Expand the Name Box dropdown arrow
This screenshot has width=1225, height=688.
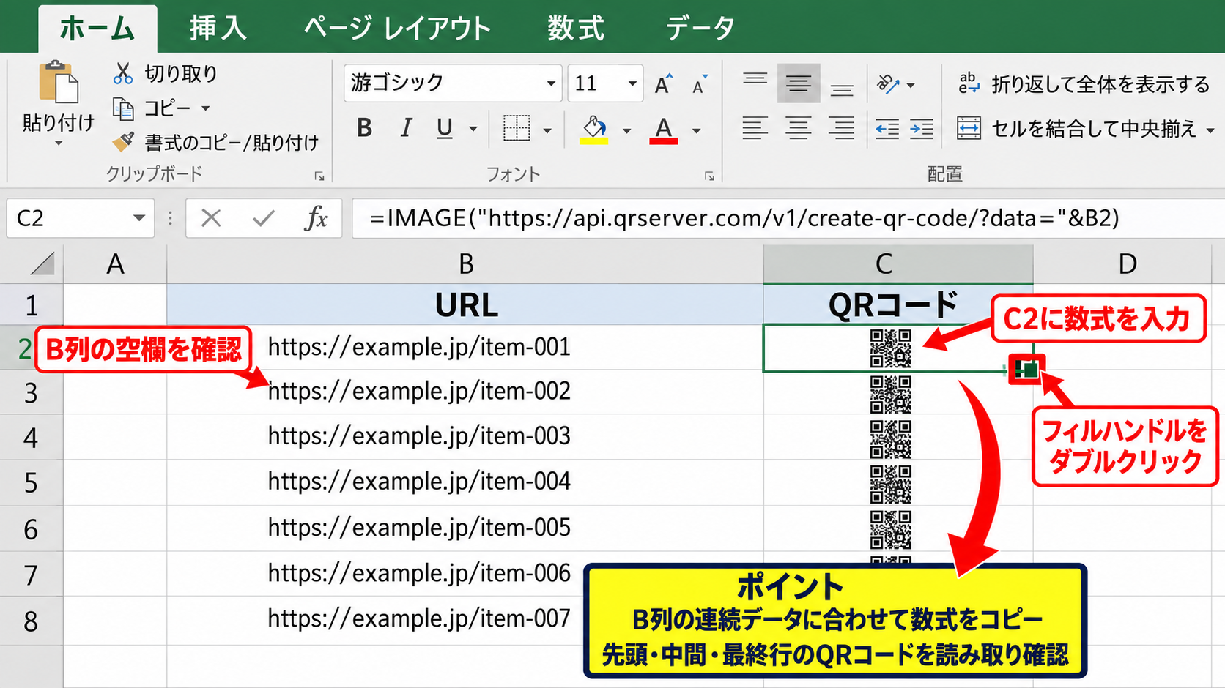tap(138, 218)
